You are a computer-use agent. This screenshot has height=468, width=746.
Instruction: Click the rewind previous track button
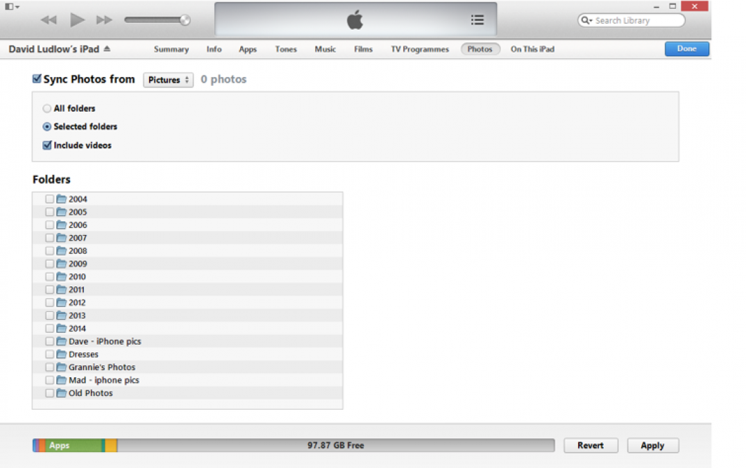point(49,20)
